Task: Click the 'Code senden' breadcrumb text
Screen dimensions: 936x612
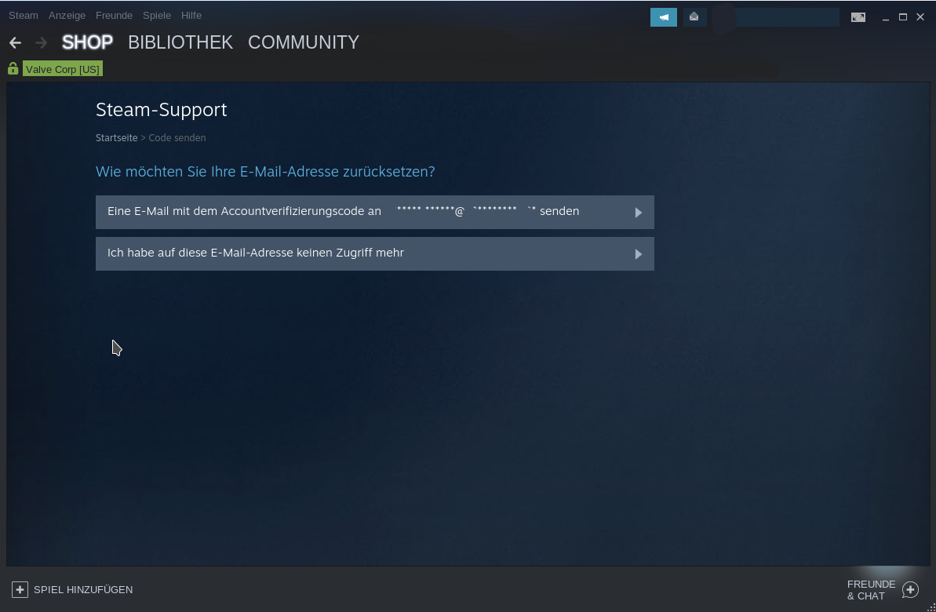Action: coord(177,138)
